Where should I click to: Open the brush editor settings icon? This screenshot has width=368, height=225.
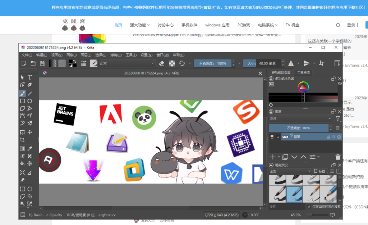click(83, 63)
